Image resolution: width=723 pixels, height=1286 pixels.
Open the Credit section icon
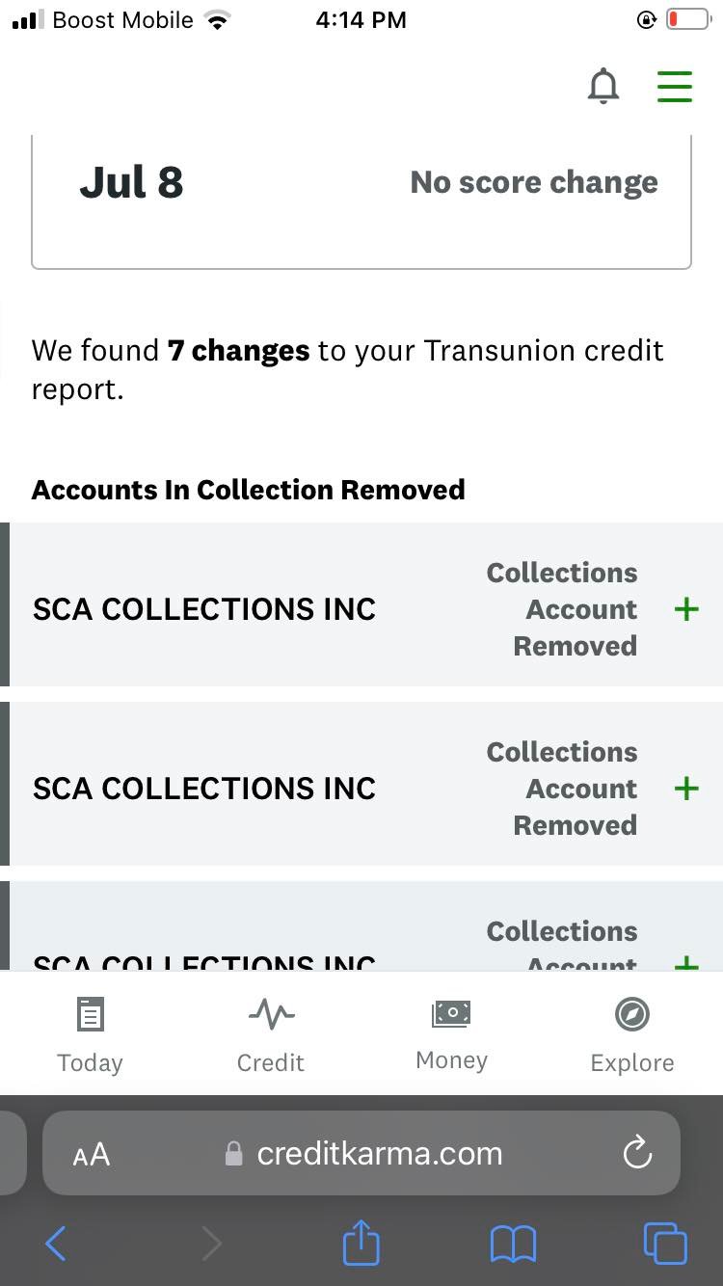pyautogui.click(x=271, y=1014)
